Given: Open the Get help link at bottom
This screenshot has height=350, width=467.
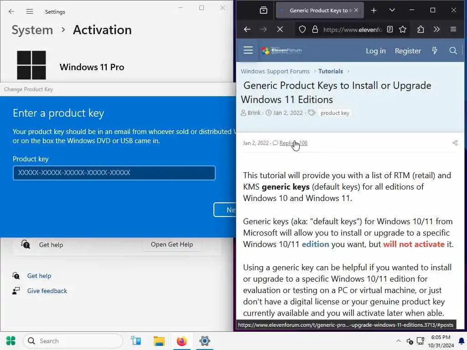Looking at the screenshot, I should [39, 276].
